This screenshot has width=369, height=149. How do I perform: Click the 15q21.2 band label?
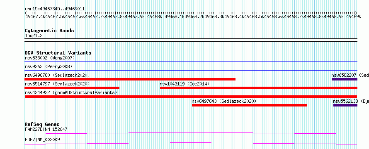pos(34,36)
